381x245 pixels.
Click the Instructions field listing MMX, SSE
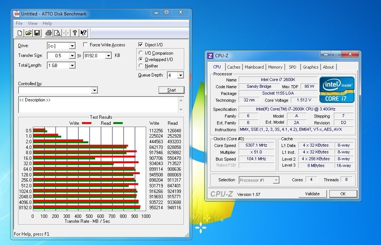click(x=295, y=130)
